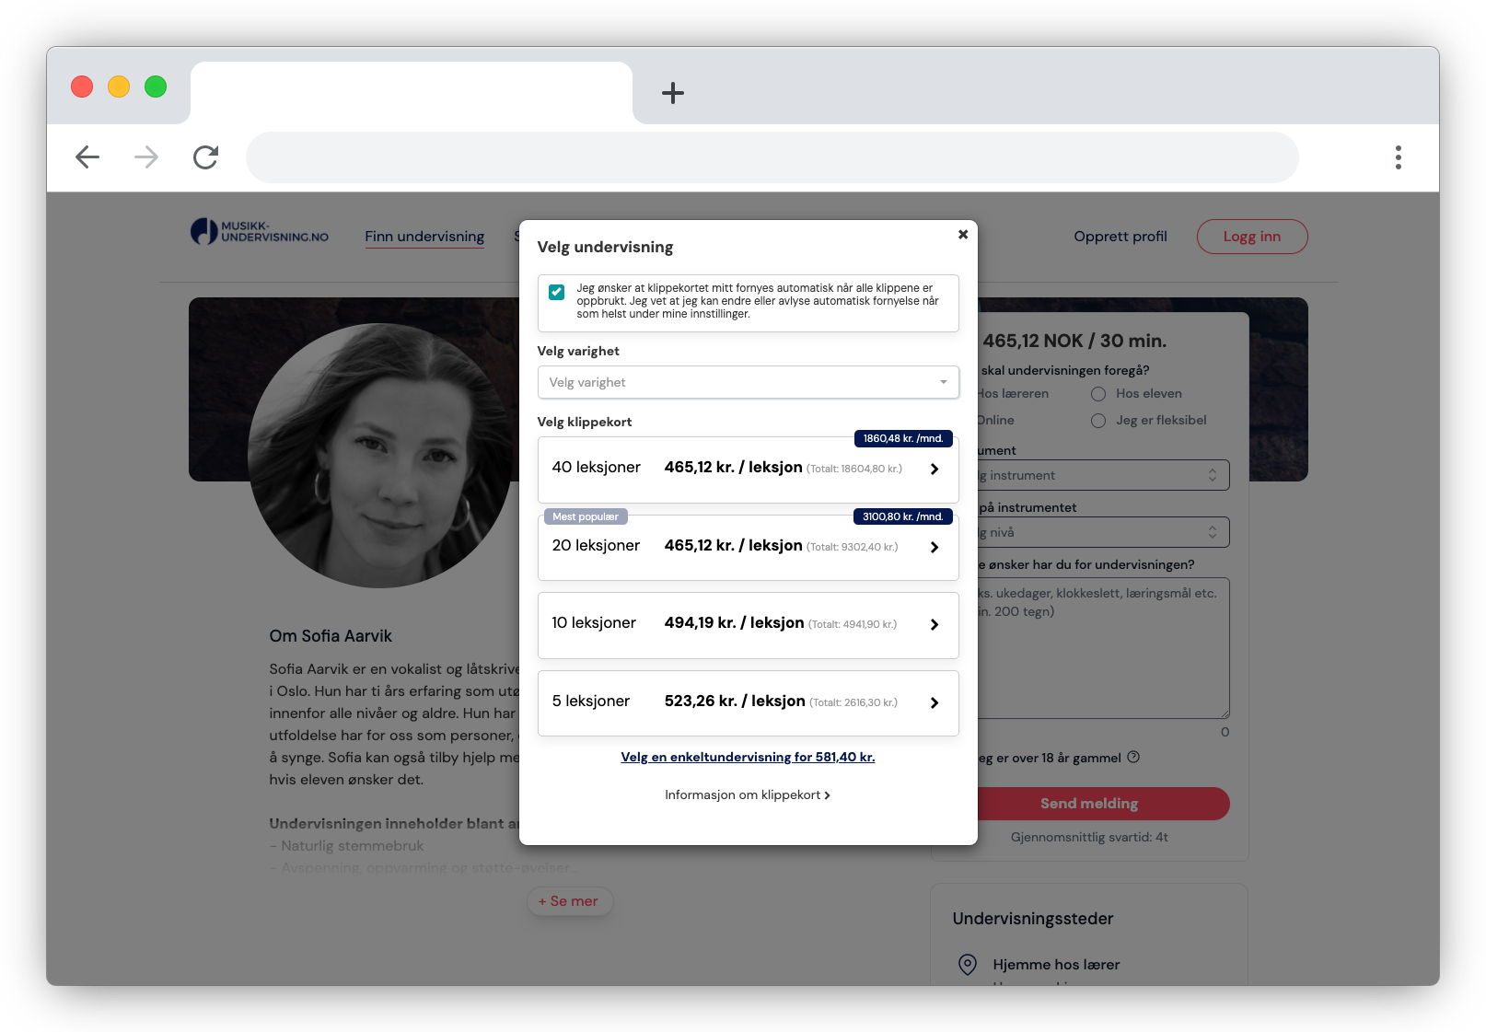Select the Hos eleven radio button
This screenshot has width=1486, height=1032.
pyautogui.click(x=1097, y=393)
